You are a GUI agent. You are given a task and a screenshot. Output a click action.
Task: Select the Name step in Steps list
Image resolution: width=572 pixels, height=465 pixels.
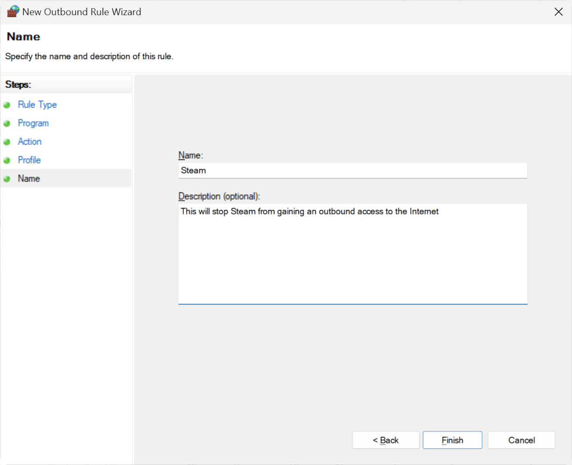click(29, 179)
